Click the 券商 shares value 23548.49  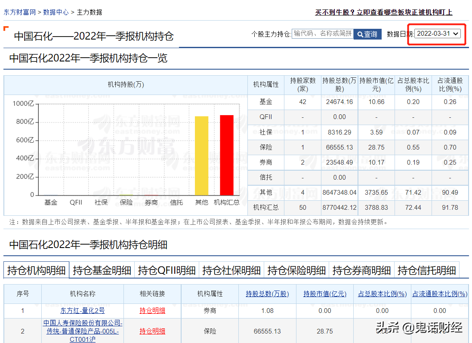[x=339, y=162]
